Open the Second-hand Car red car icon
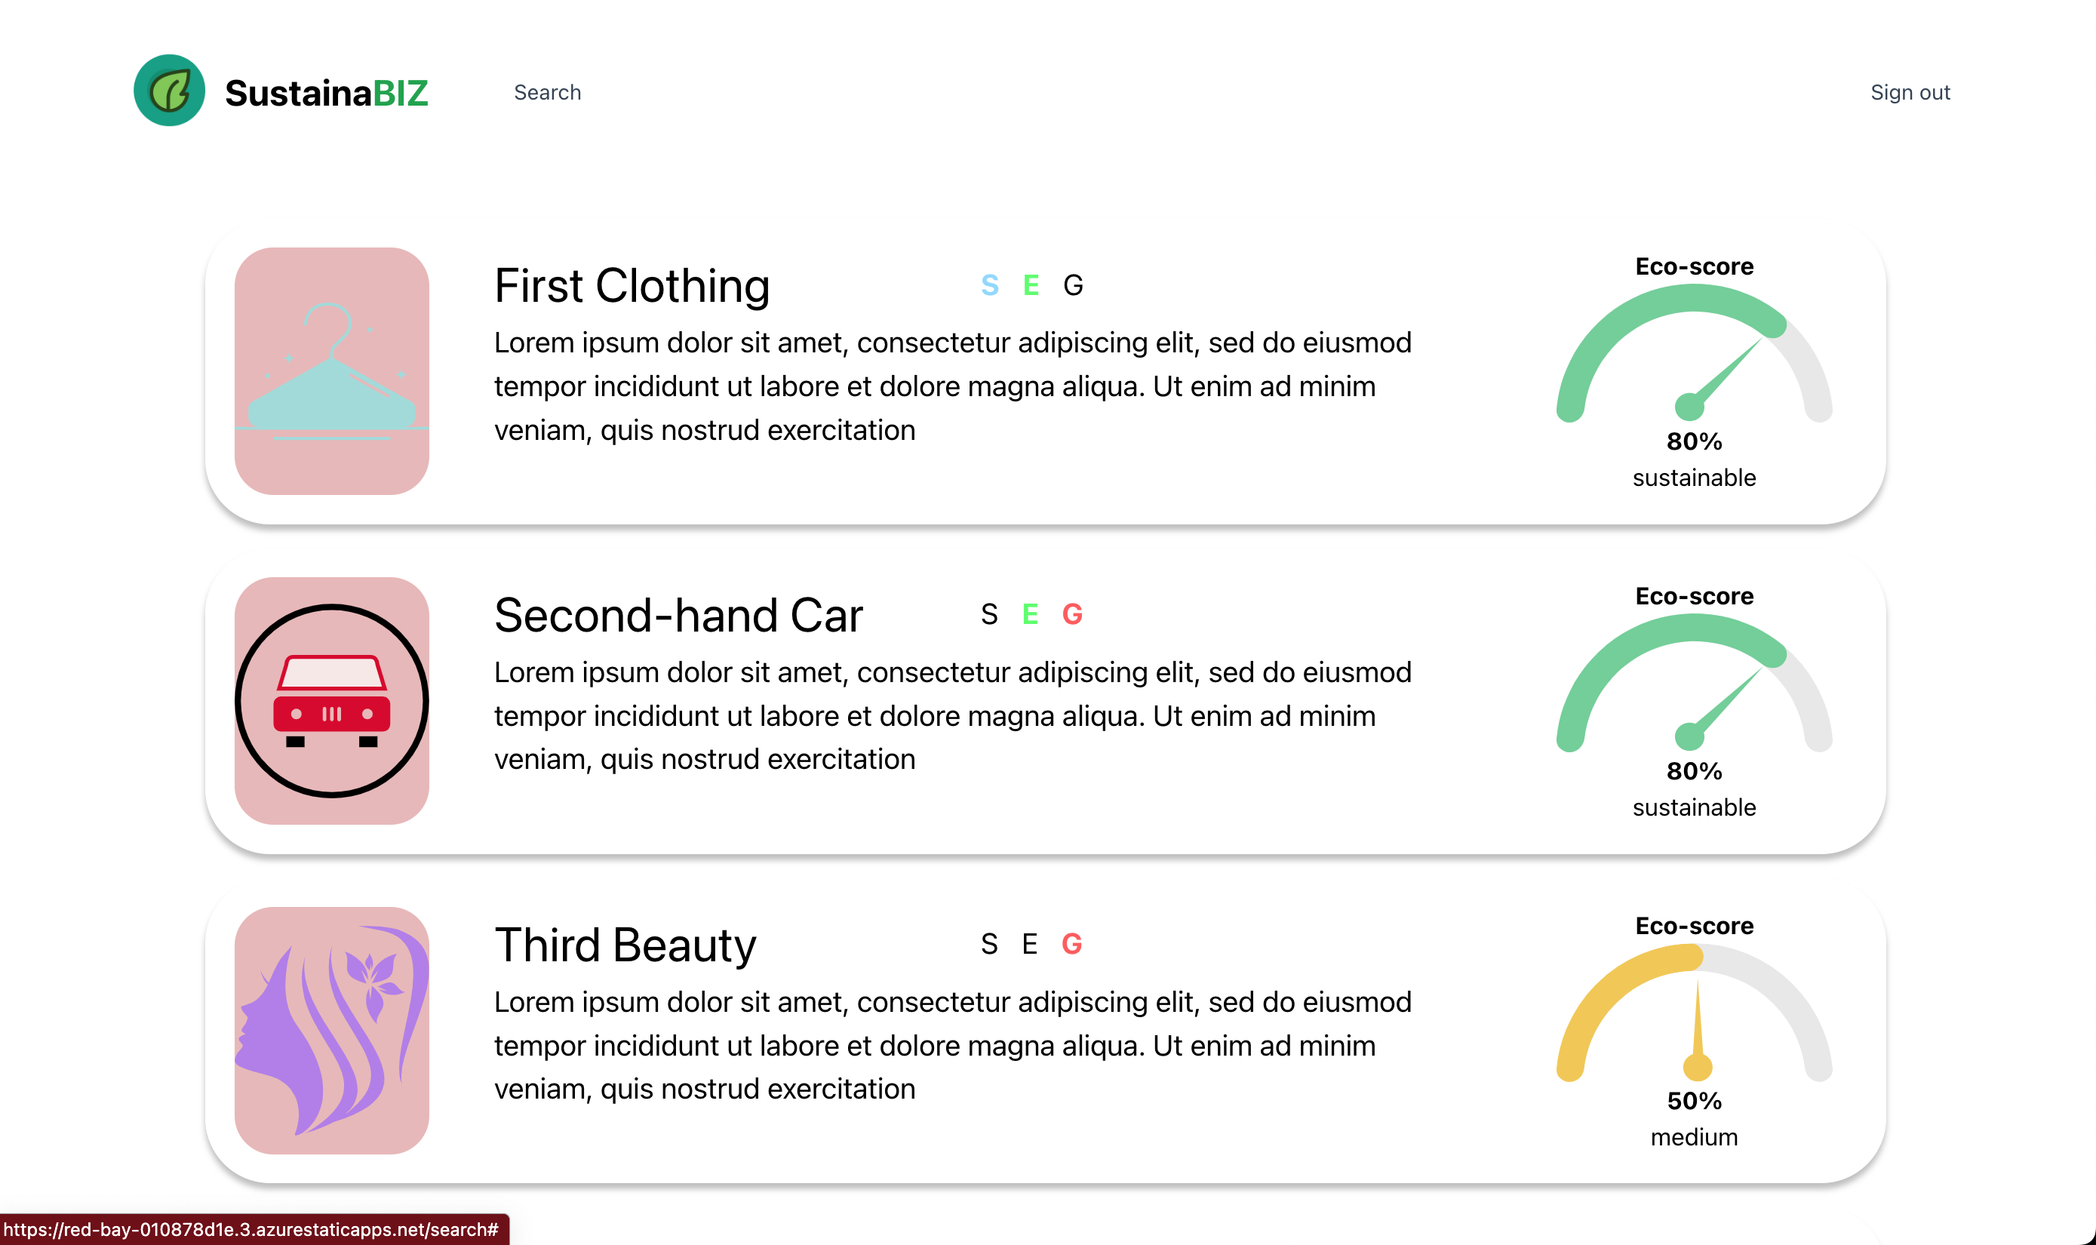 point(331,700)
